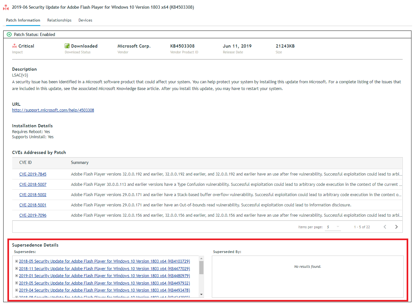
Task: Click the summary text for CVE-2018-5001
Action: [x=211, y=205]
